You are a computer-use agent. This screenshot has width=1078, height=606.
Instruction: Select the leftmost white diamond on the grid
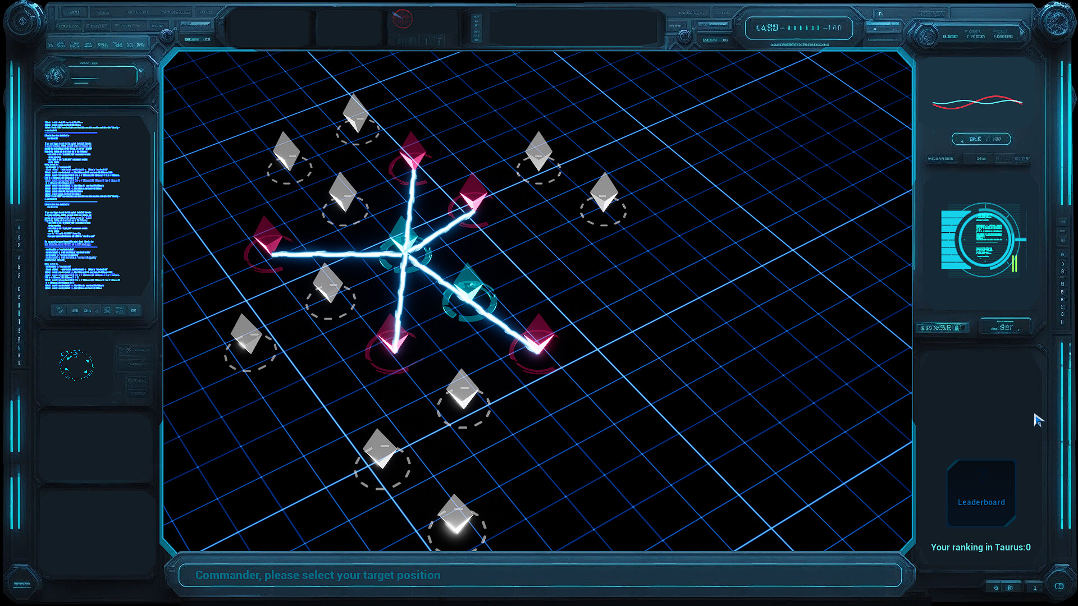(246, 334)
